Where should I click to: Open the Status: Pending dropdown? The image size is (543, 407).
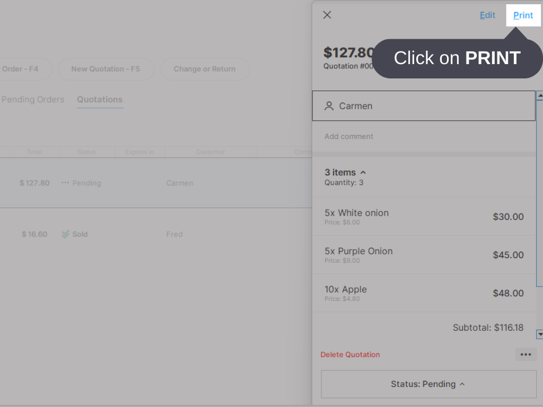click(428, 384)
